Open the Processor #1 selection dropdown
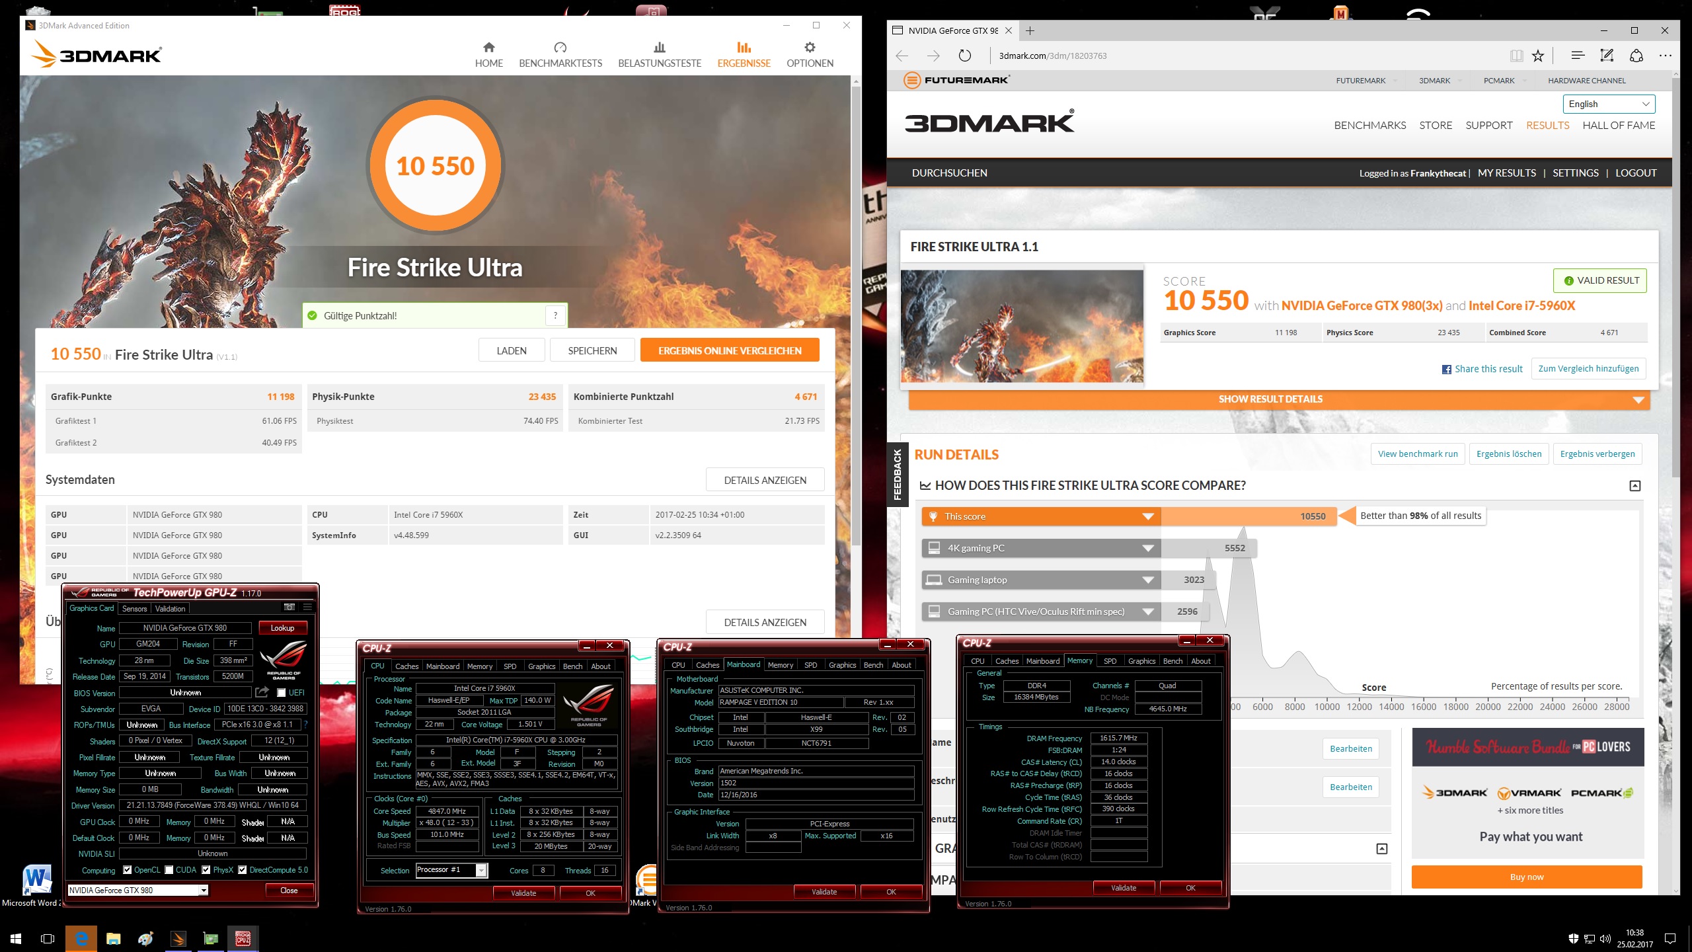The image size is (1692, 952). (x=451, y=870)
